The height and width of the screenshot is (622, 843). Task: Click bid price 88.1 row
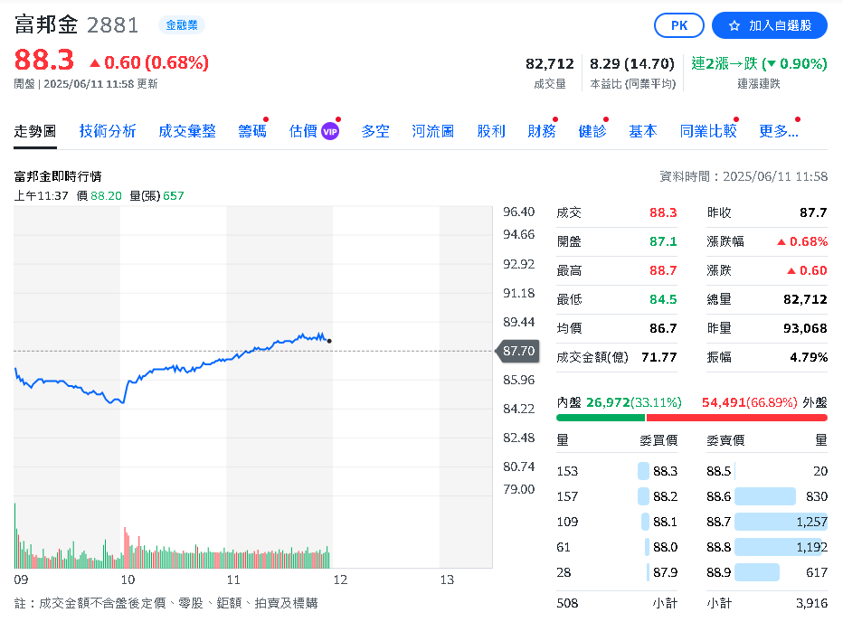[617, 522]
